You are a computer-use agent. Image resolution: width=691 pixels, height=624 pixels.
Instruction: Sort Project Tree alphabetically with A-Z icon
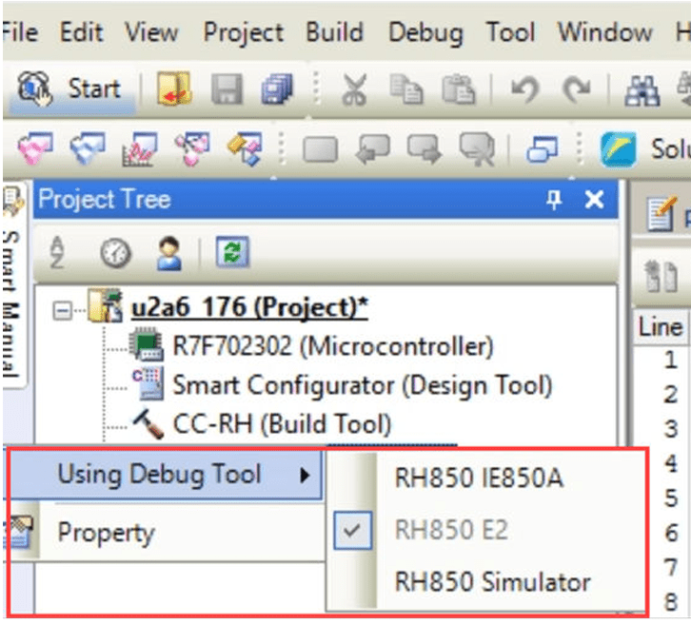click(x=58, y=253)
